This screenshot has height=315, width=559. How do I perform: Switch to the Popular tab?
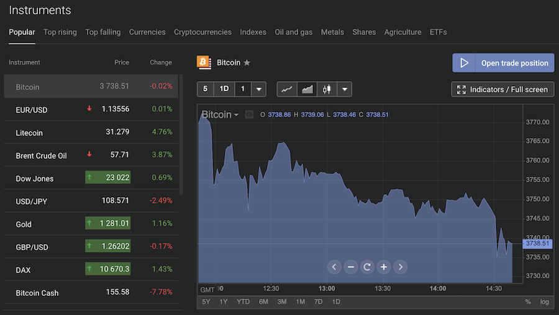click(x=22, y=32)
